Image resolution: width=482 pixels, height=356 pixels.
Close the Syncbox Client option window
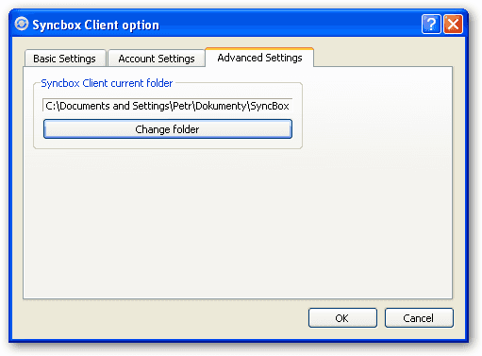pos(453,24)
